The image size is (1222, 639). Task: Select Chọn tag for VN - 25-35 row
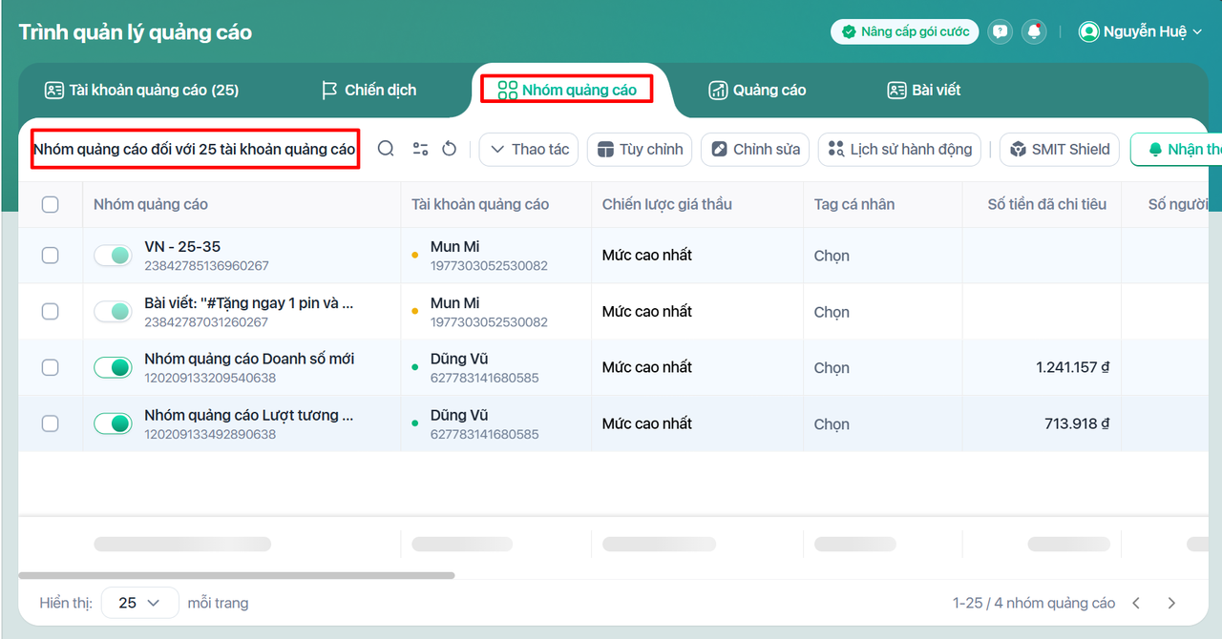[832, 256]
